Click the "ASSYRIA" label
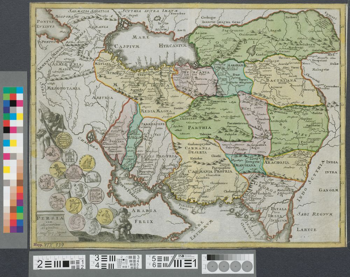Viewport: 350px width, 277px height. [103, 97]
